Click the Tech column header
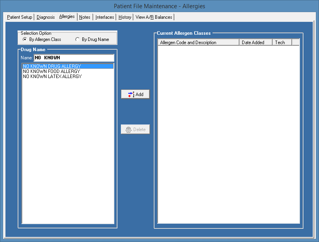 (x=281, y=42)
